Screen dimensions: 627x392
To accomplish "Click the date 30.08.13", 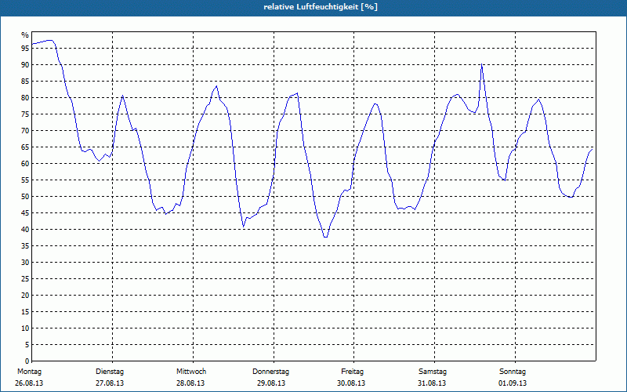I will point(351,383).
